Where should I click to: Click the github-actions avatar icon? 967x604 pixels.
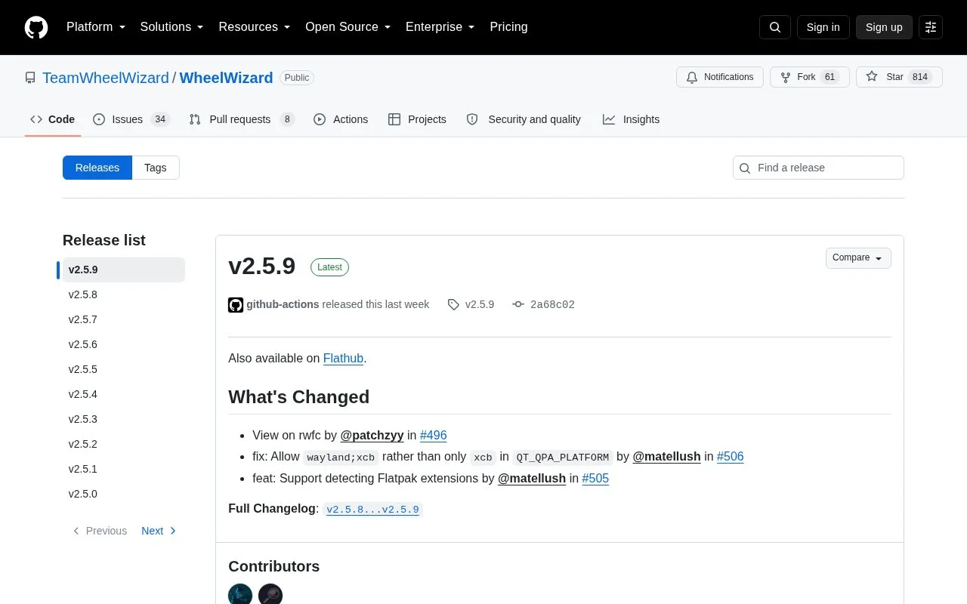[x=236, y=305]
